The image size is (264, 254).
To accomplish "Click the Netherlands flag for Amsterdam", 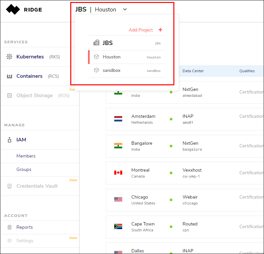I will [x=118, y=119].
